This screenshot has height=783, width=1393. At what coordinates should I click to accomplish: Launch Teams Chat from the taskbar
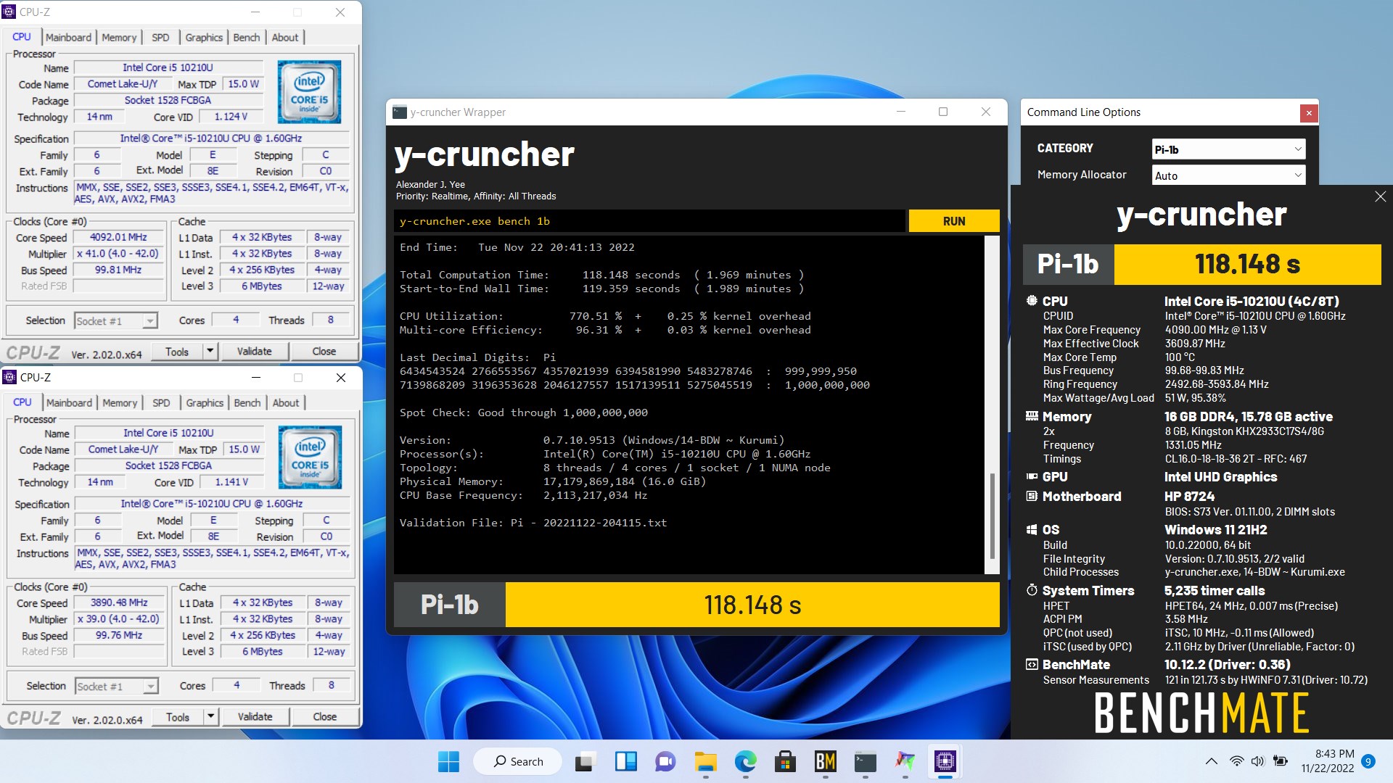click(665, 761)
